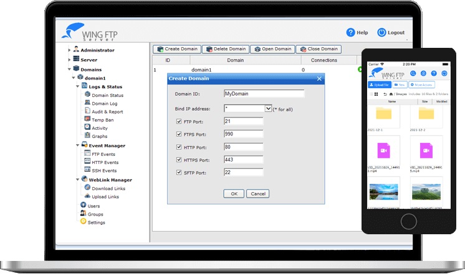Click the Temp Ban icon
Screen dimensions: 465x274
coord(87,119)
